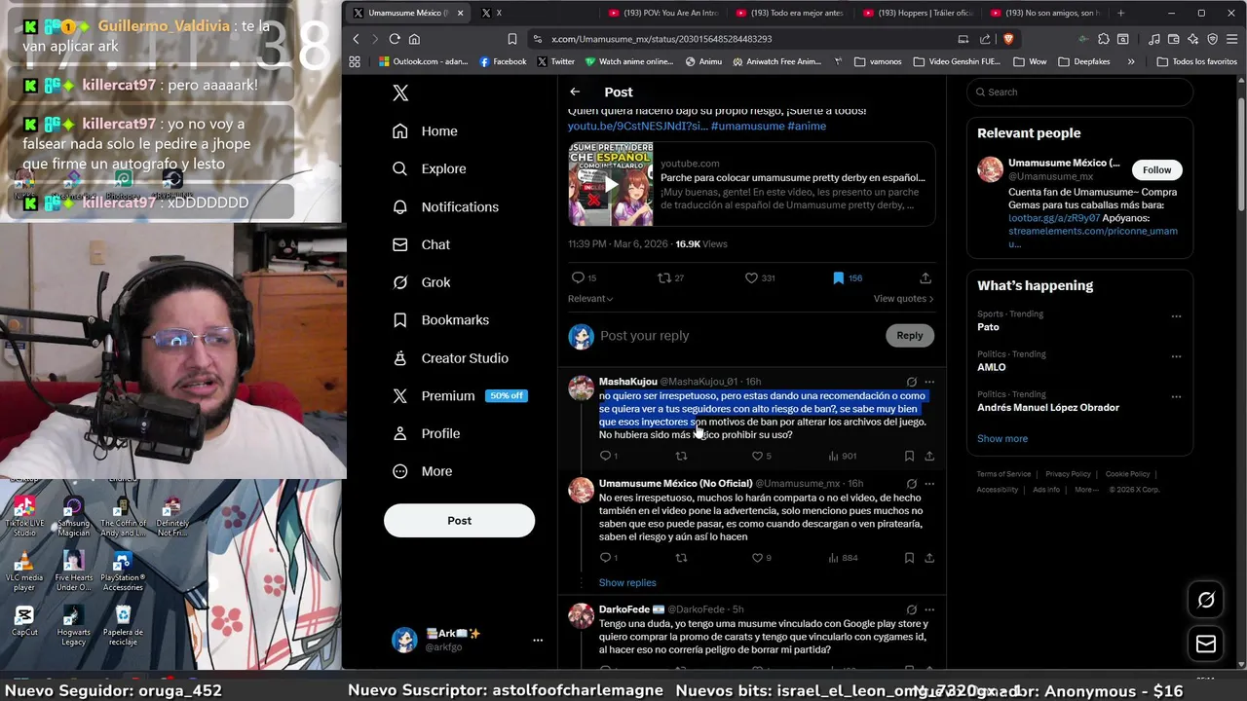
Task: Open Papelera de reciclaje desktop icon
Action: [123, 626]
